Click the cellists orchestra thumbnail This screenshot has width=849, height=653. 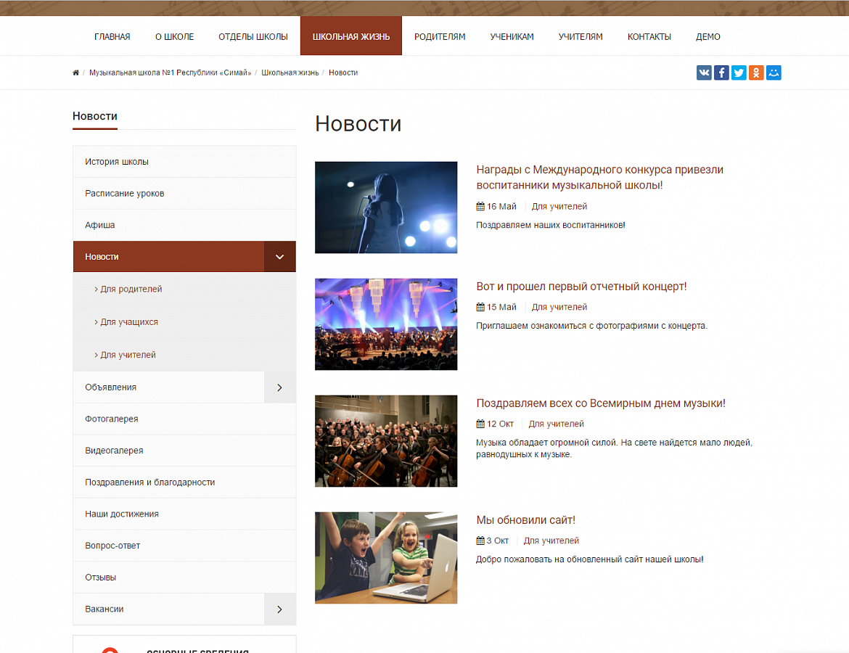coord(386,441)
